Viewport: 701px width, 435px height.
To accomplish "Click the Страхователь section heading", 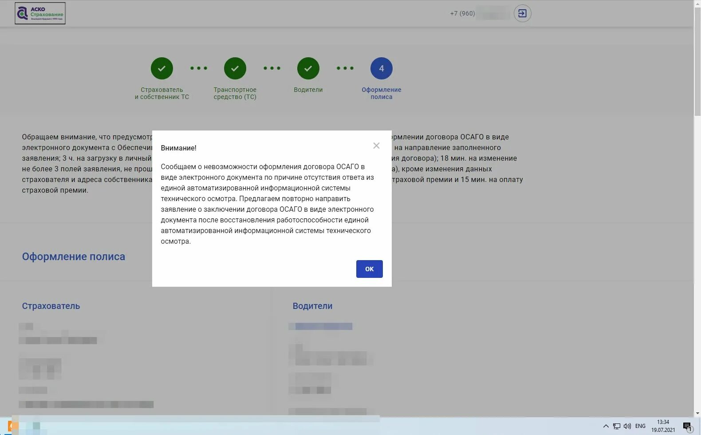I will point(51,306).
